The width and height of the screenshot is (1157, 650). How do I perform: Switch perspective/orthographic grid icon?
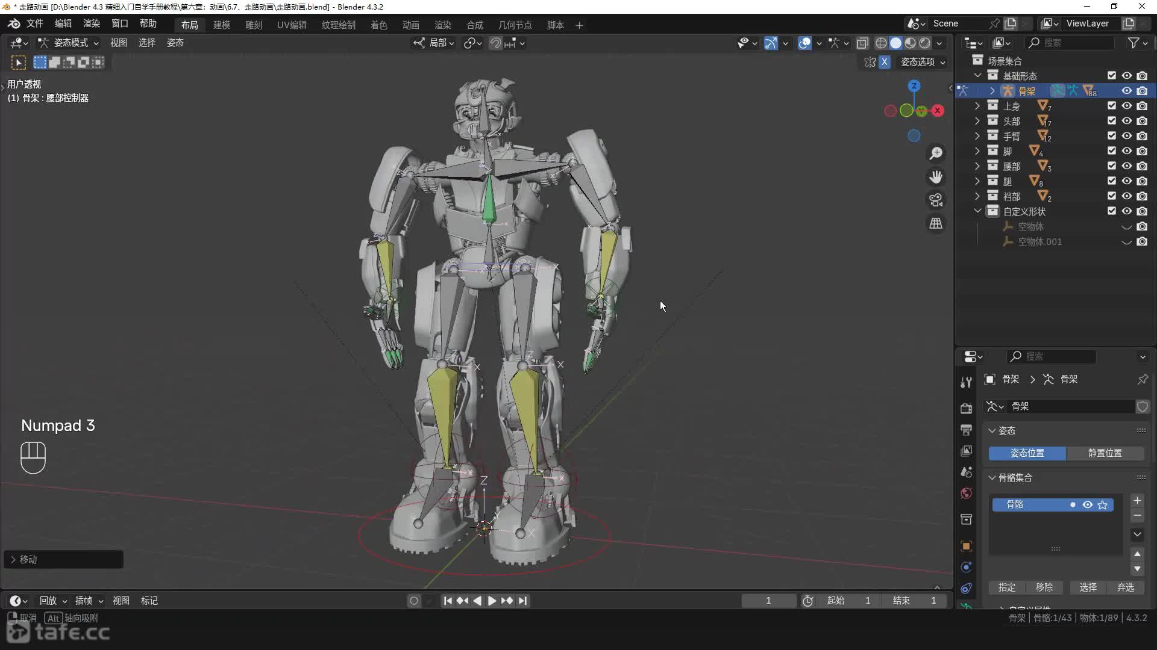[936, 223]
